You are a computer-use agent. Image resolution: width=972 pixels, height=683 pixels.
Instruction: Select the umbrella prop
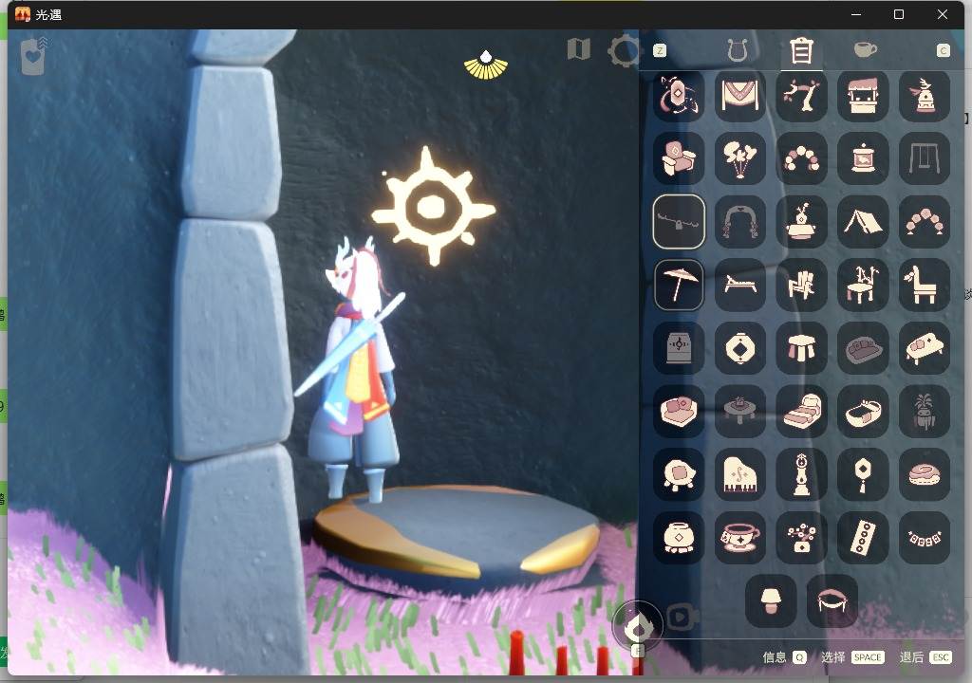pos(679,286)
